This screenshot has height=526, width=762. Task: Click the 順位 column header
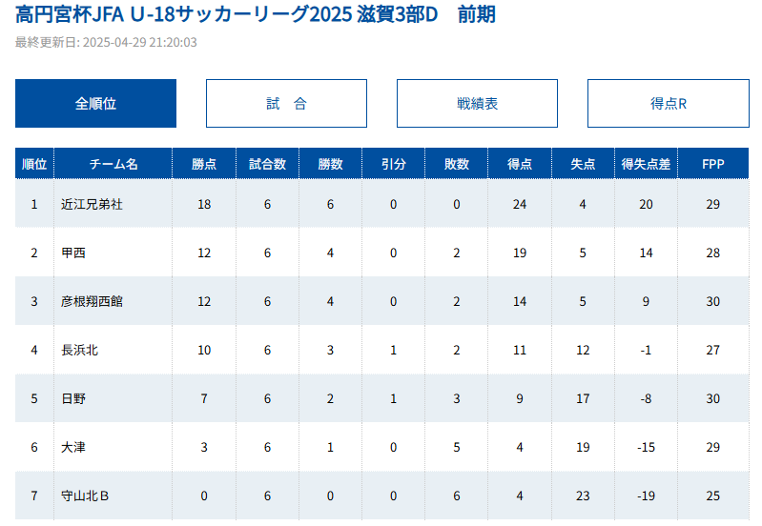point(34,164)
